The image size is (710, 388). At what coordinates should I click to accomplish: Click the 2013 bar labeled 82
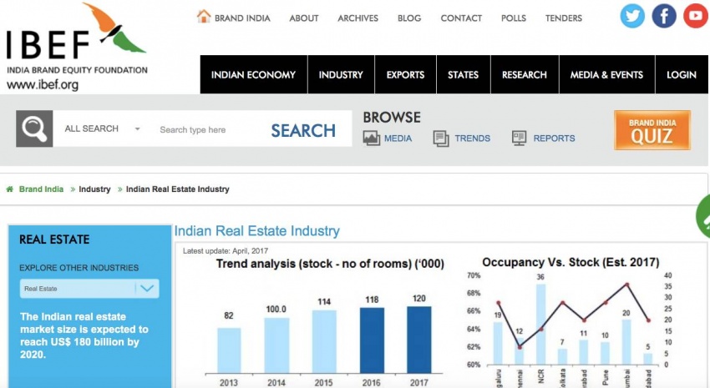[x=229, y=350]
